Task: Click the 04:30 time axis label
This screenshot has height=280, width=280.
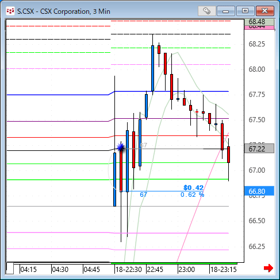Action: [60, 270]
